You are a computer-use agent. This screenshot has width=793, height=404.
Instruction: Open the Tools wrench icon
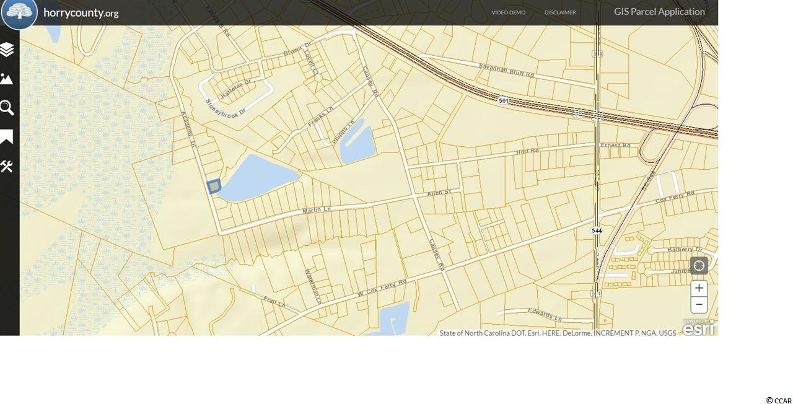[x=7, y=166]
